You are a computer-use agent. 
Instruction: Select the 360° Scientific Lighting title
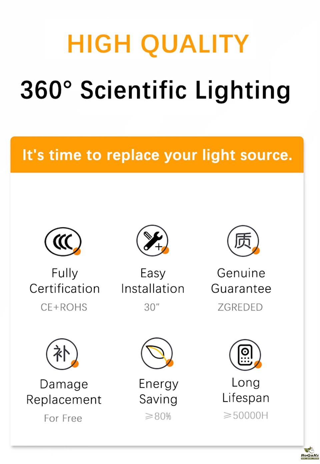(155, 90)
